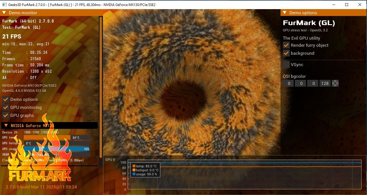Collapse the NVIDIA GeForce MX130 section
The image size is (367, 195).
click(x=6, y=125)
